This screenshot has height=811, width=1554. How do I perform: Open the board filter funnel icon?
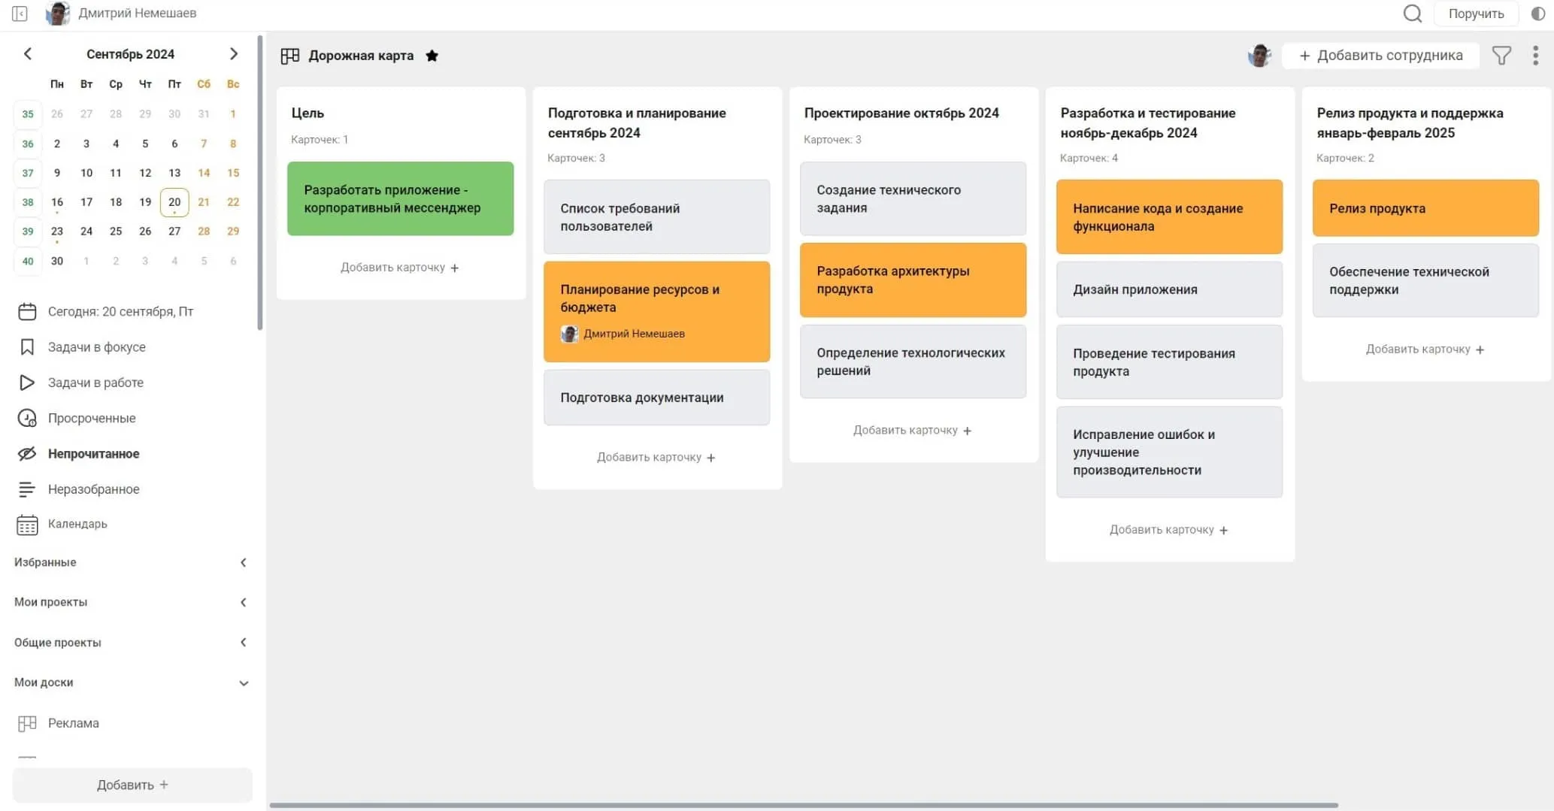point(1501,56)
